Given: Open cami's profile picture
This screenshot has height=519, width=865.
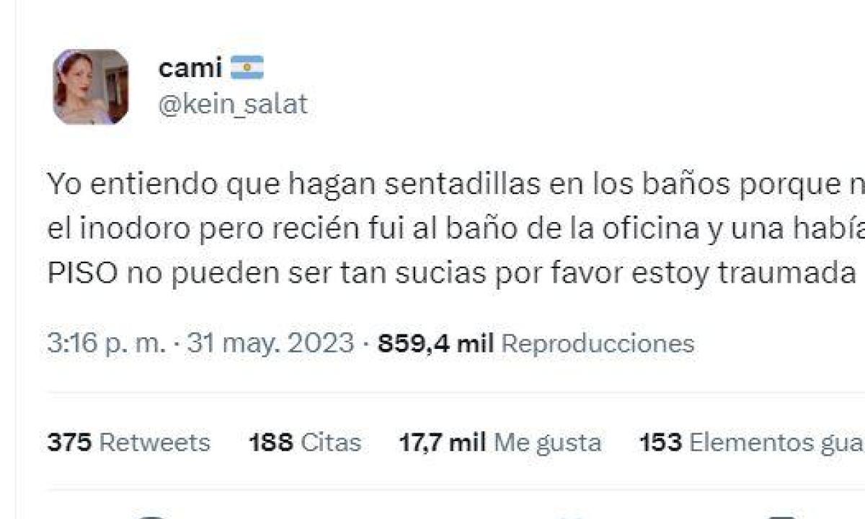Looking at the screenshot, I should (x=91, y=86).
